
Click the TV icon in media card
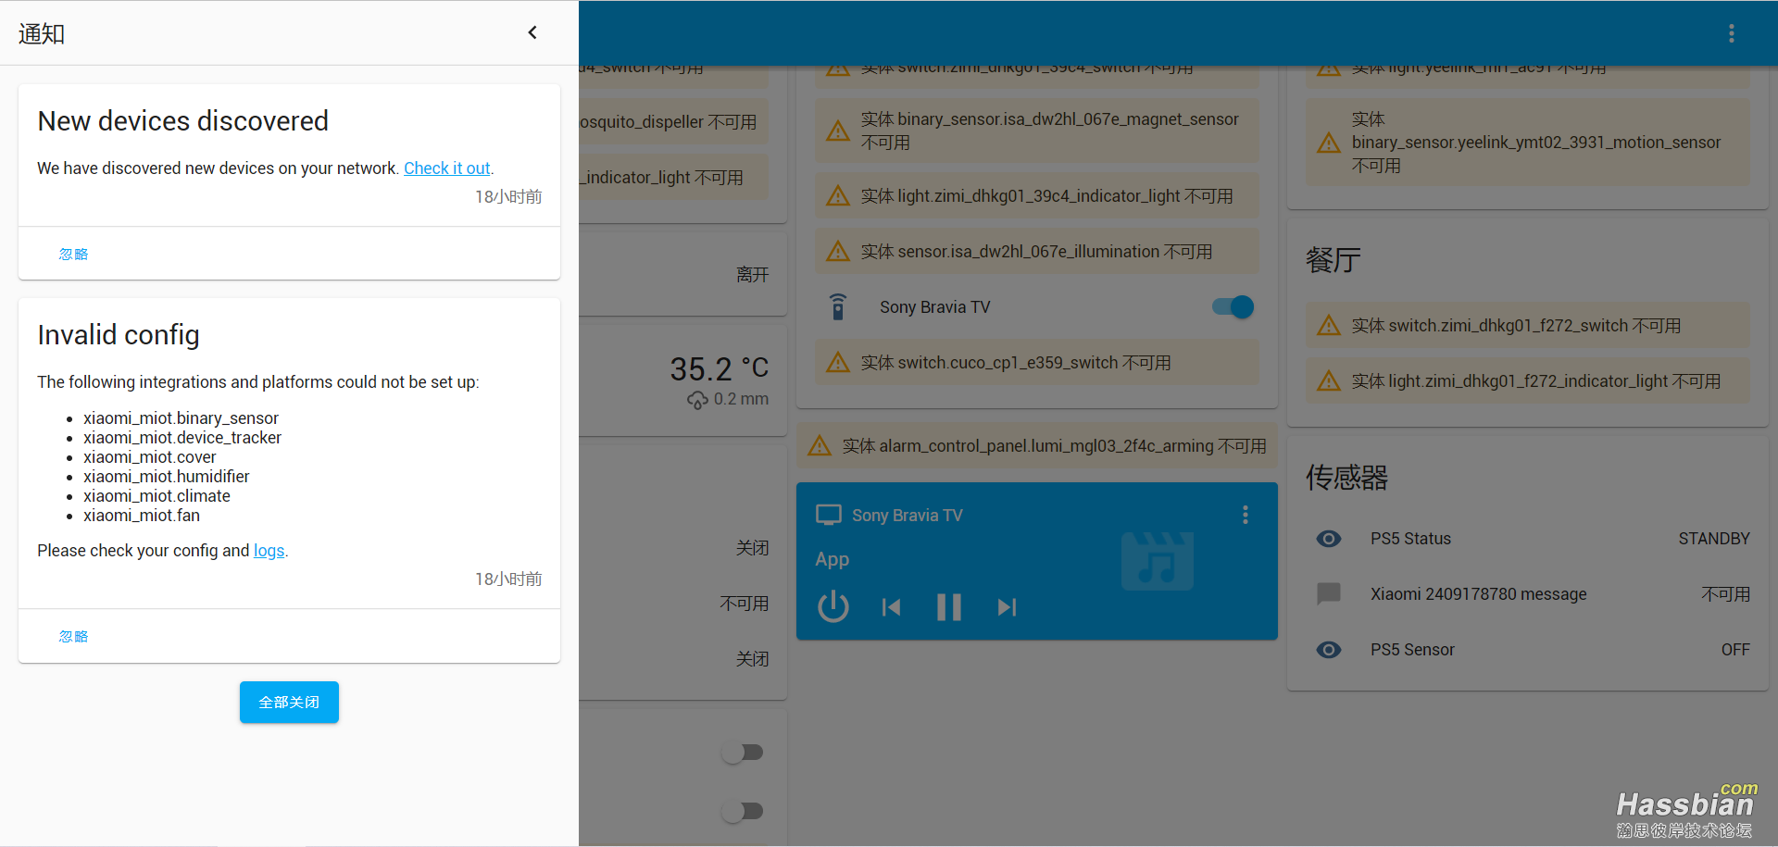click(829, 515)
